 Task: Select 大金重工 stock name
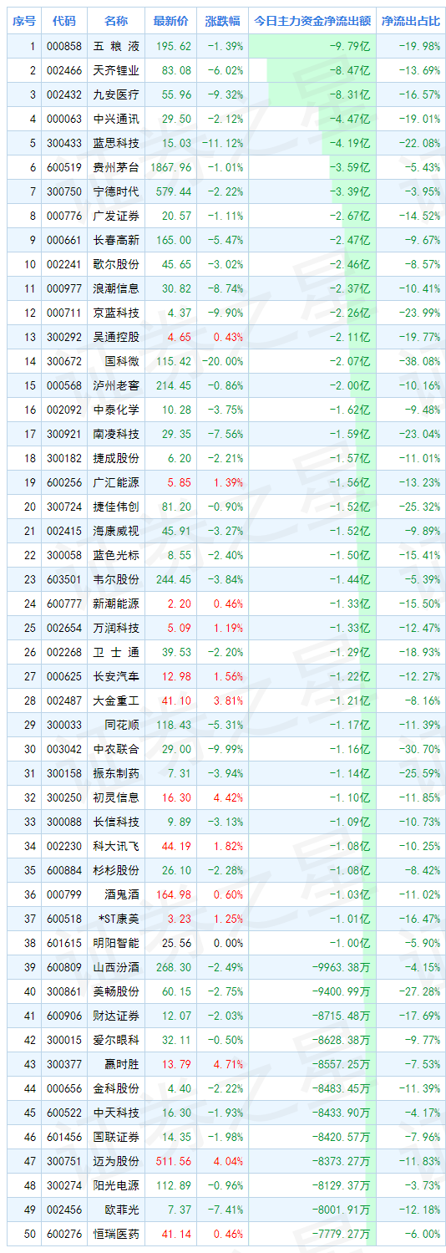pos(117,700)
